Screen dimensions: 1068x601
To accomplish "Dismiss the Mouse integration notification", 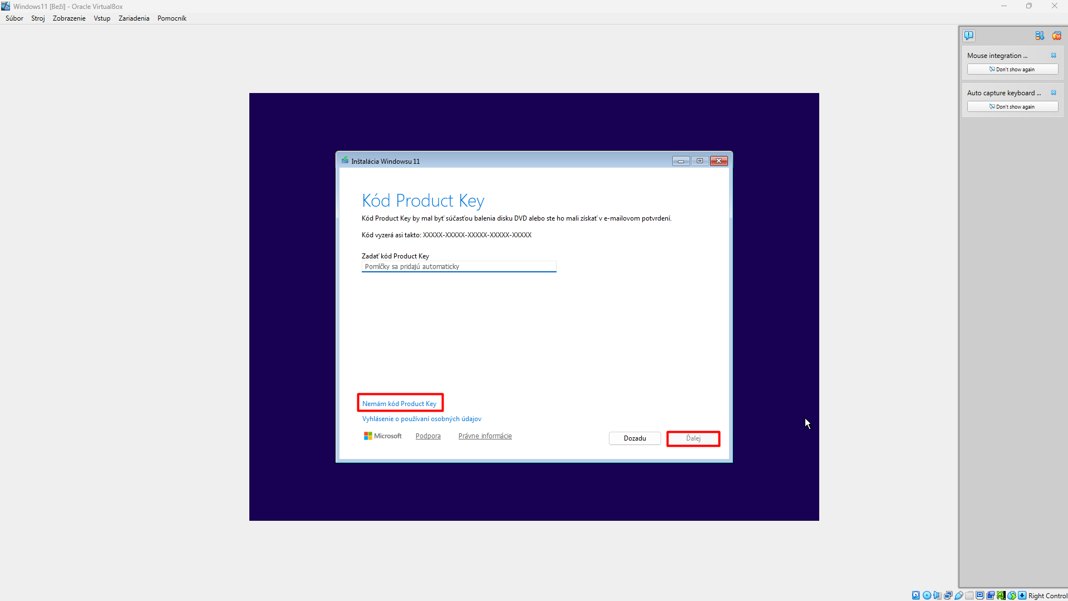I will 1054,56.
